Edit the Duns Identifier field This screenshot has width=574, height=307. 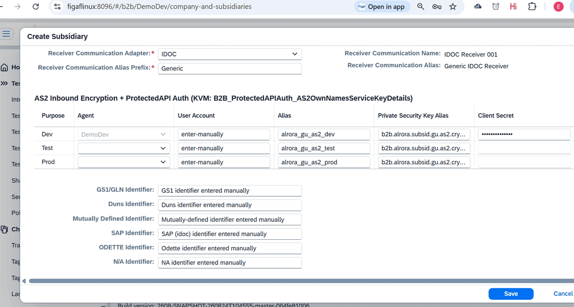(x=230, y=205)
